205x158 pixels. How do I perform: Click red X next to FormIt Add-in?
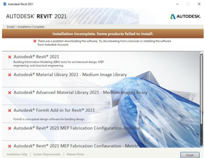10,111
